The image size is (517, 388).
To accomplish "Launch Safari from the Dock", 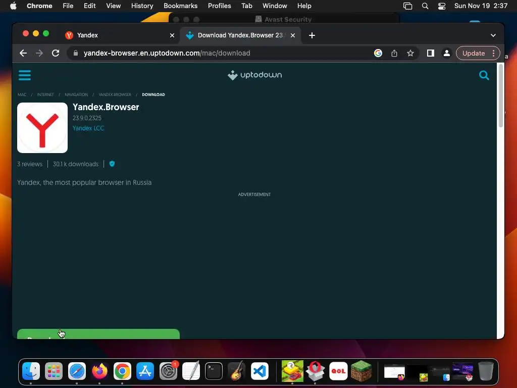I will 77,371.
